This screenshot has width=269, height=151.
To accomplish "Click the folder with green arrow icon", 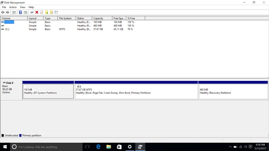I will (47, 12).
